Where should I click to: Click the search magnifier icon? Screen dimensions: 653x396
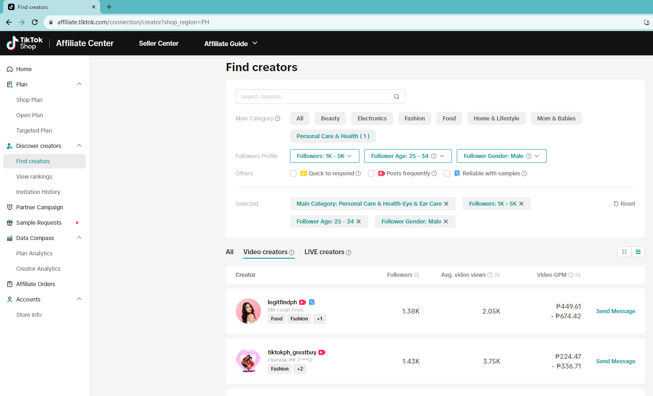coord(397,97)
